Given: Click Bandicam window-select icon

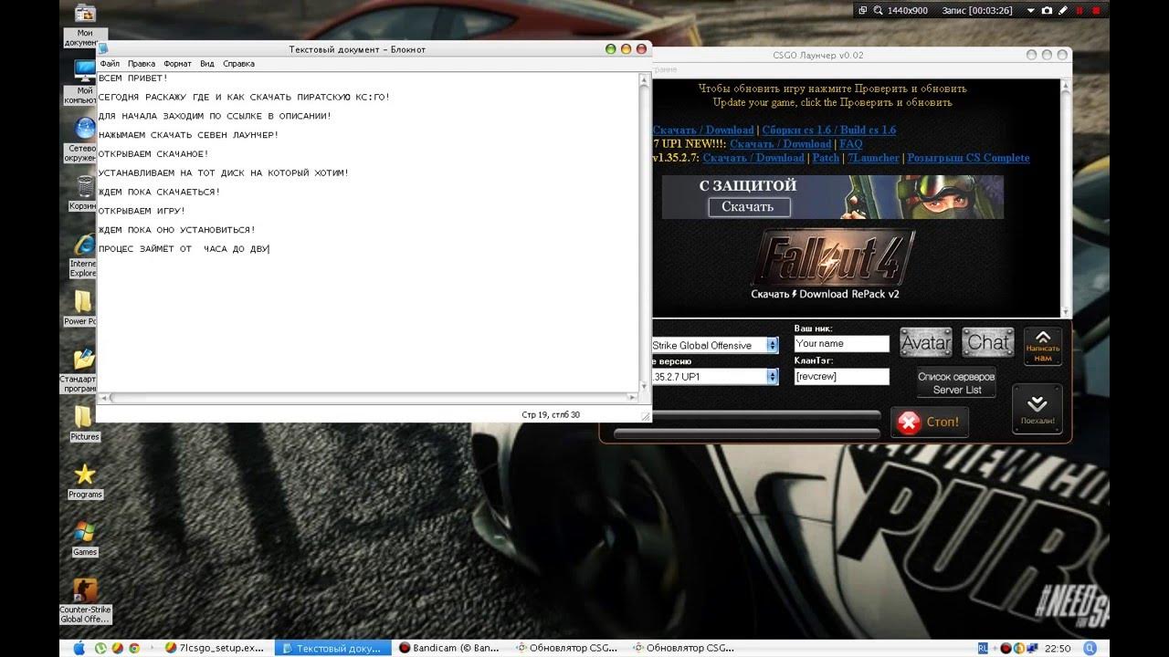Looking at the screenshot, I should pos(864,10).
